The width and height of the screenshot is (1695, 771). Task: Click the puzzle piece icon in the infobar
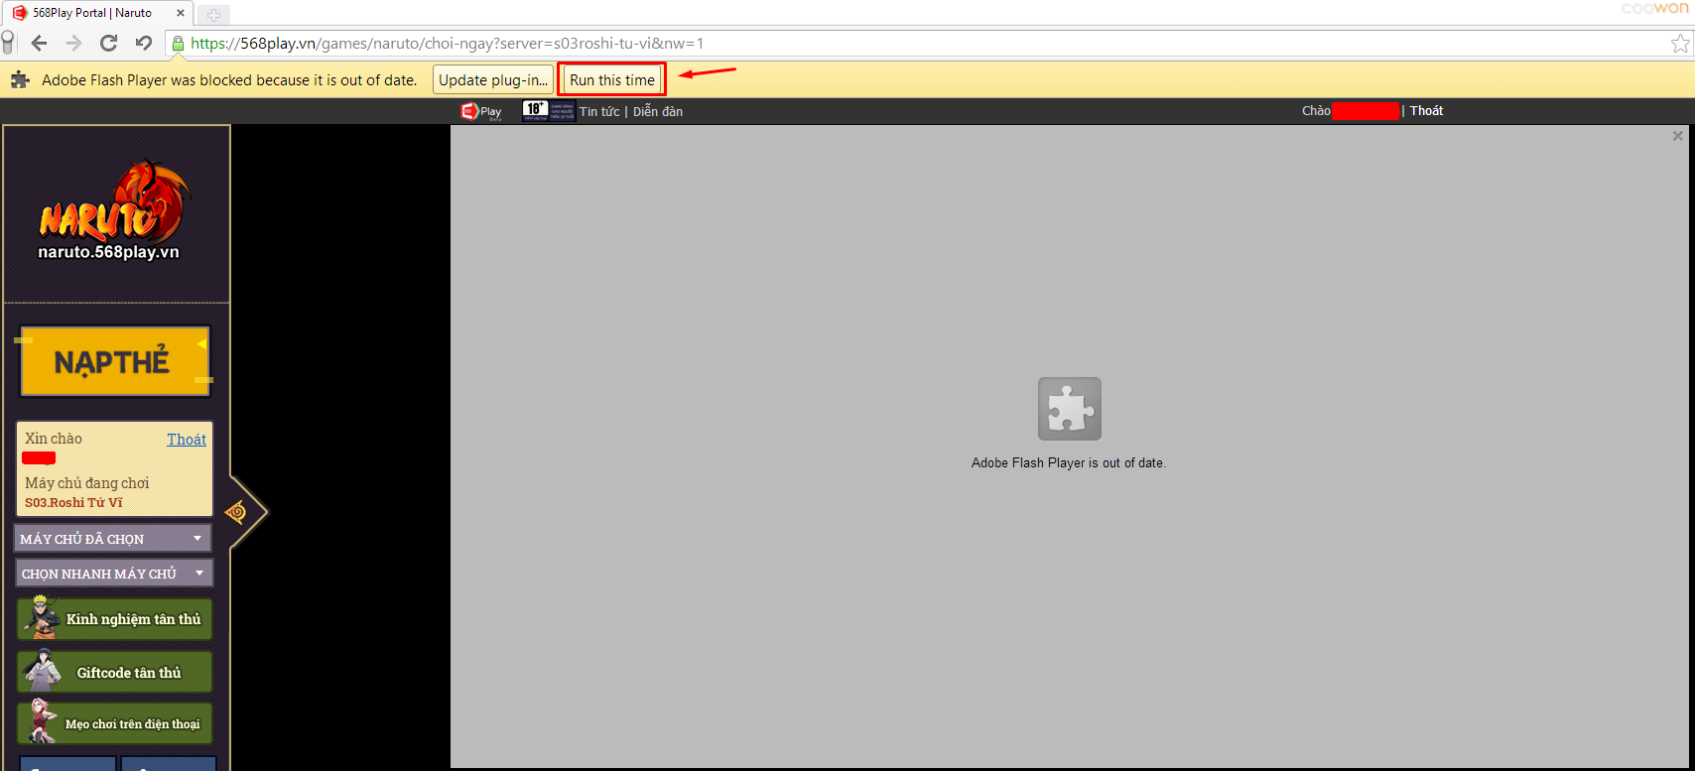point(20,80)
